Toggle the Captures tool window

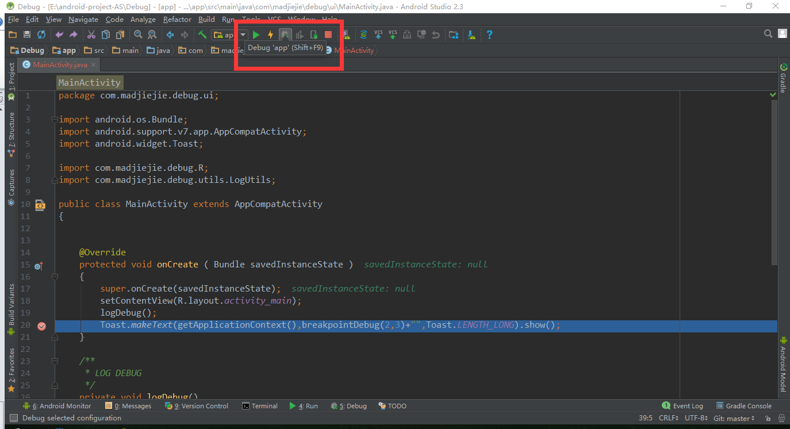pyautogui.click(x=11, y=187)
